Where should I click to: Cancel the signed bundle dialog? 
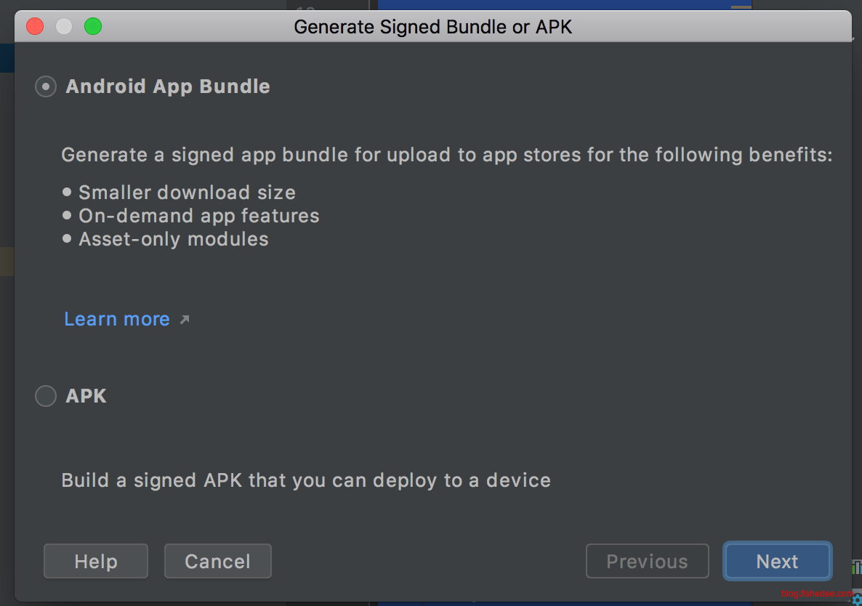[x=217, y=562]
